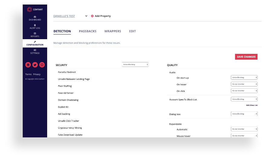Click the Confiant logo icon

point(30,9)
